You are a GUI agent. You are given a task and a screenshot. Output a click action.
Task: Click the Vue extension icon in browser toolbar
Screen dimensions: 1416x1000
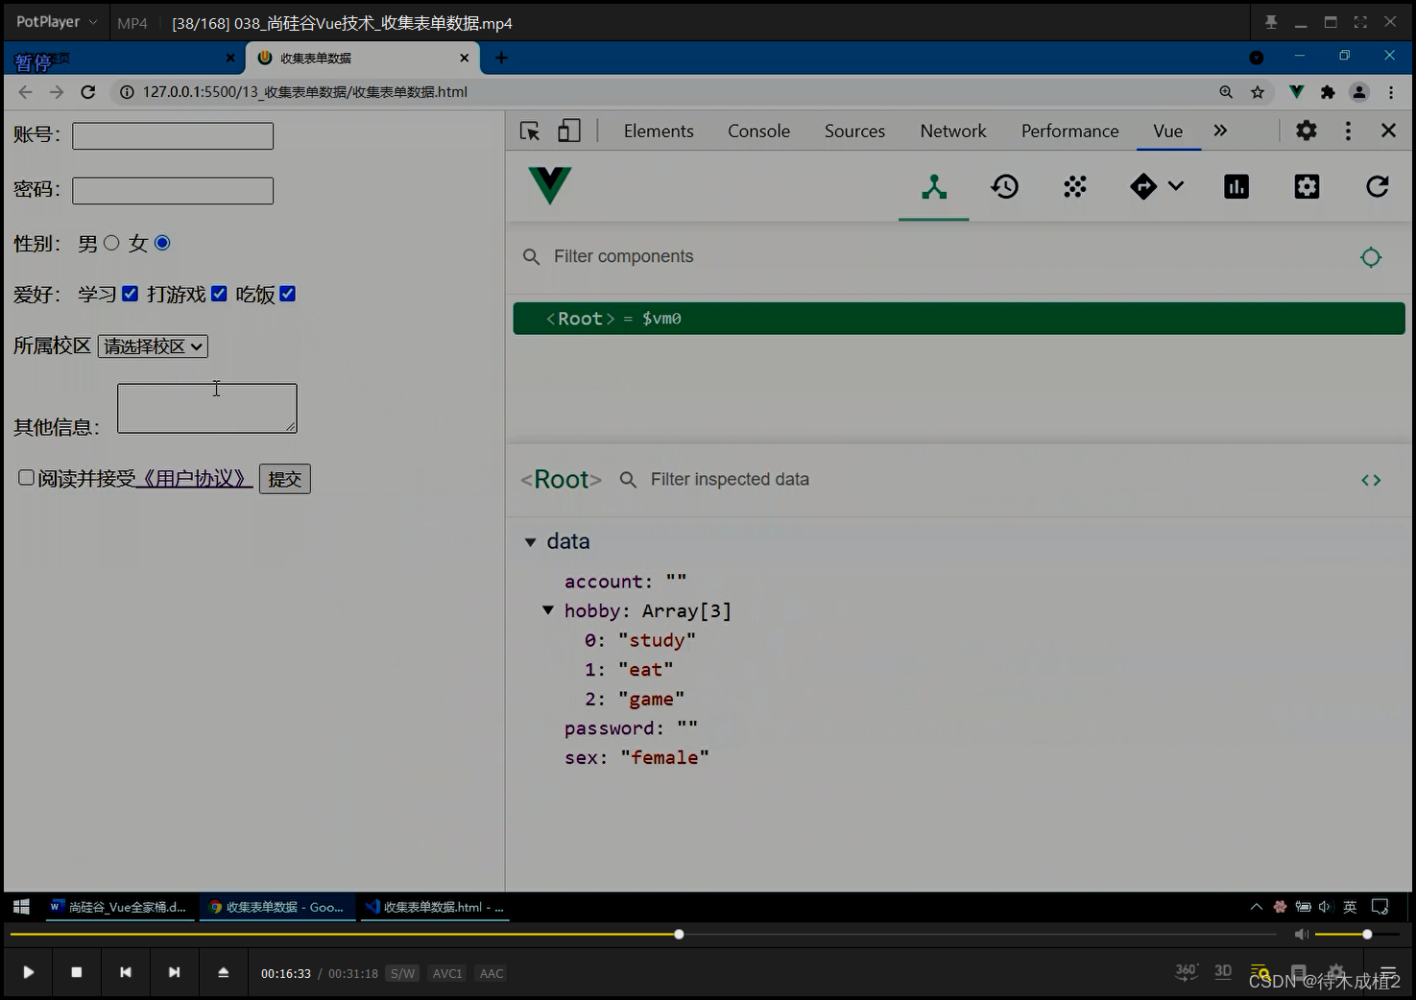(x=1297, y=92)
